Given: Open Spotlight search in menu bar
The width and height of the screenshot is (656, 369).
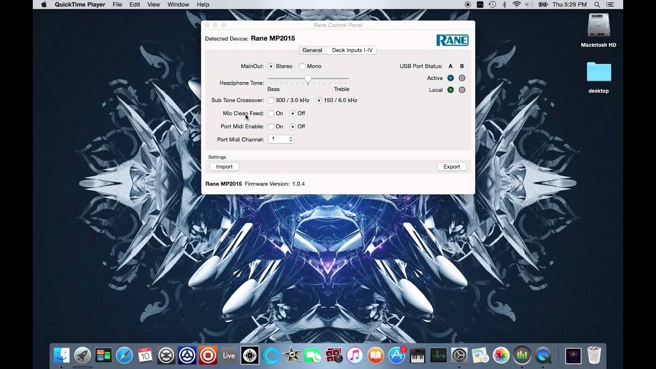Looking at the screenshot, I should tap(597, 5).
